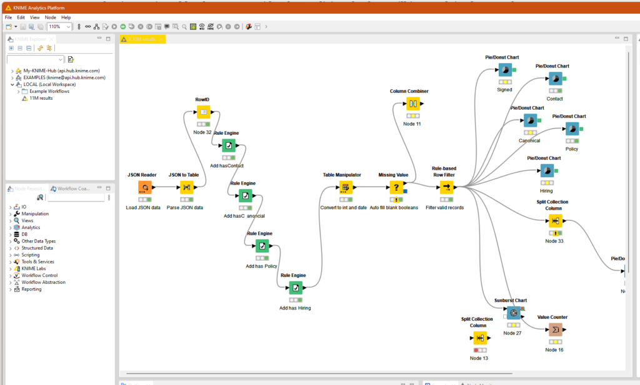Click the Policy Pie/Donut Chart node
This screenshot has height=385, width=640.
pos(572,129)
